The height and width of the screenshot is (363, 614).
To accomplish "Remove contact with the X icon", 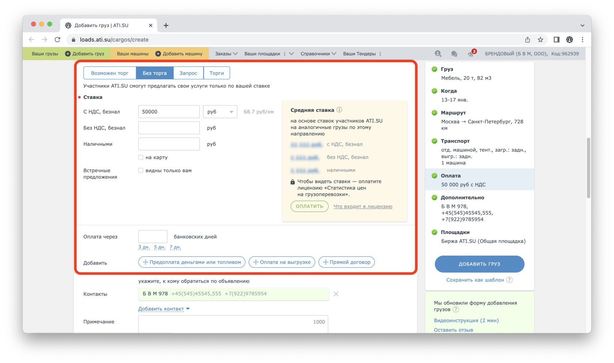I will tap(336, 294).
